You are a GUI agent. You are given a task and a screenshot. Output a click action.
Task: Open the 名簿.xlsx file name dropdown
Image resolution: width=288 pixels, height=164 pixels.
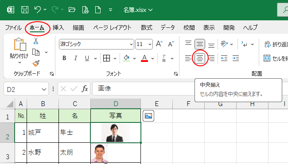click(151, 10)
